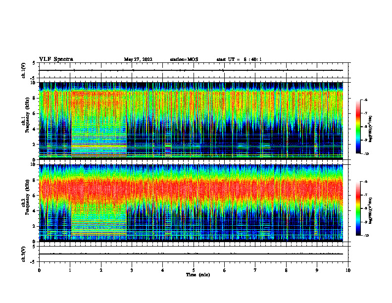
Task: Click the 5 V tick on ch.3(V) axis
Action: pos(34,247)
